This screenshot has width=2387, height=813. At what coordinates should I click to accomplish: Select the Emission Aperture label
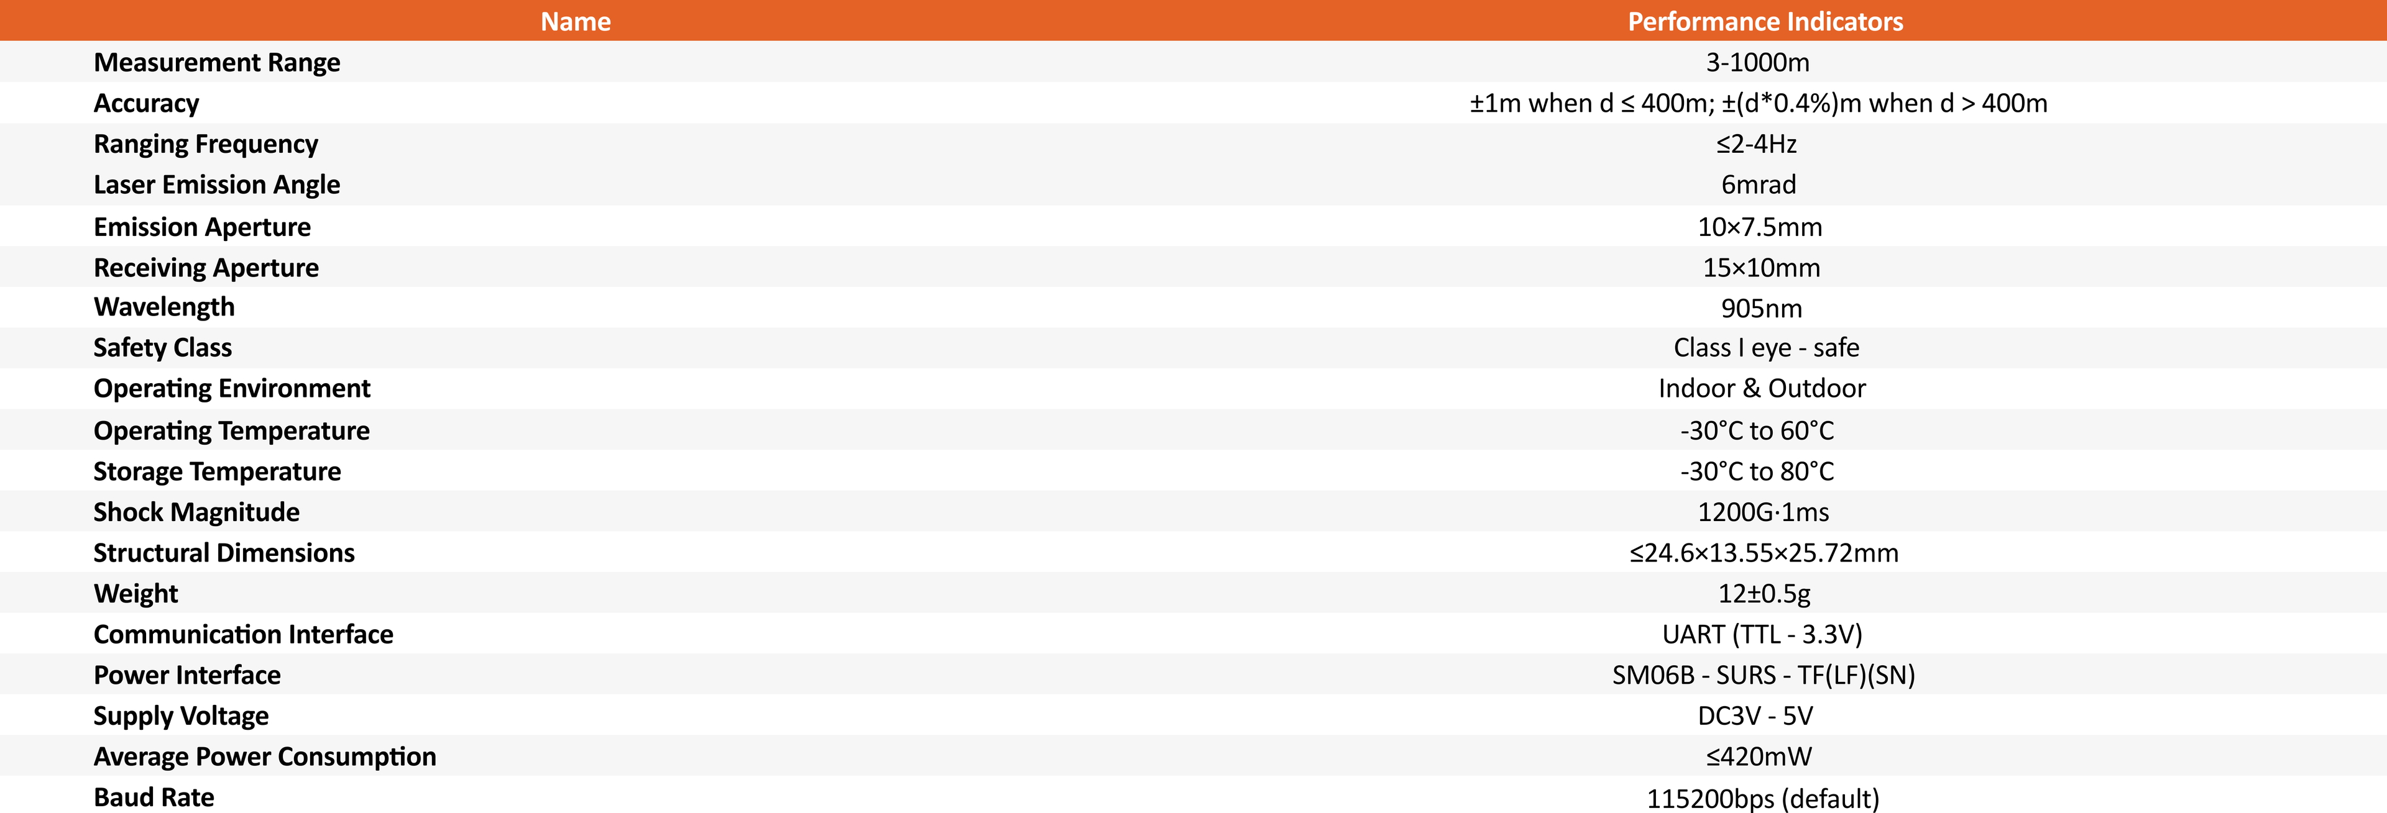(202, 227)
